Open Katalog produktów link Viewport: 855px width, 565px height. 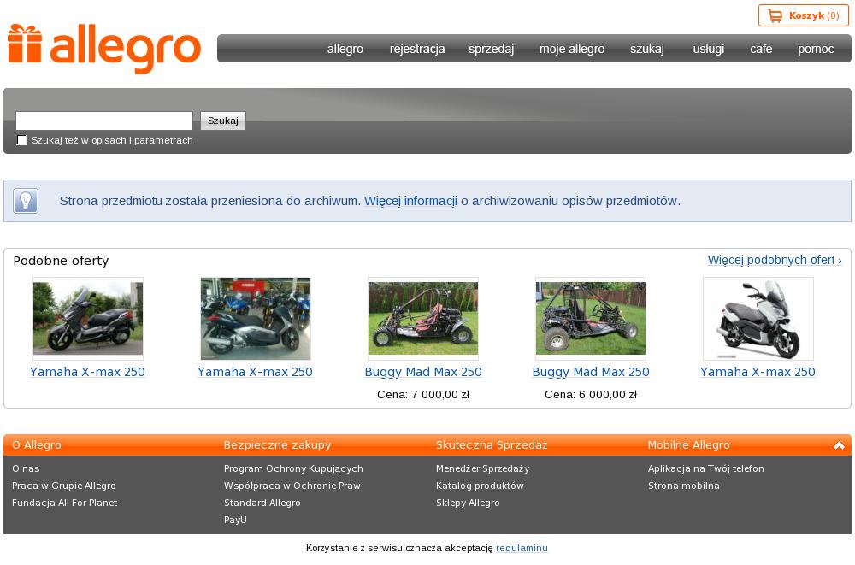(480, 486)
